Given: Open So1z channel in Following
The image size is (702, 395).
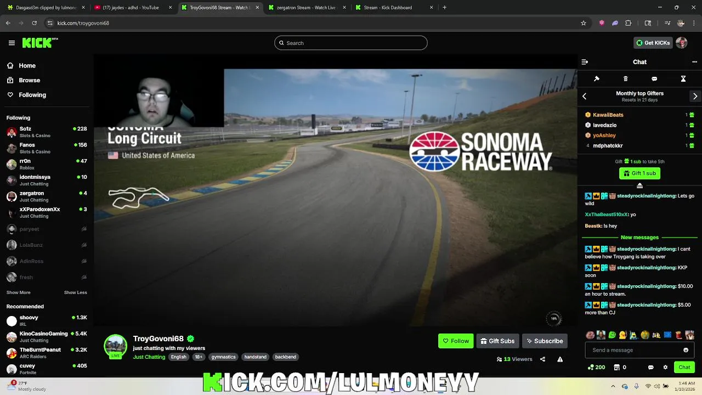Looking at the screenshot, I should coord(47,132).
